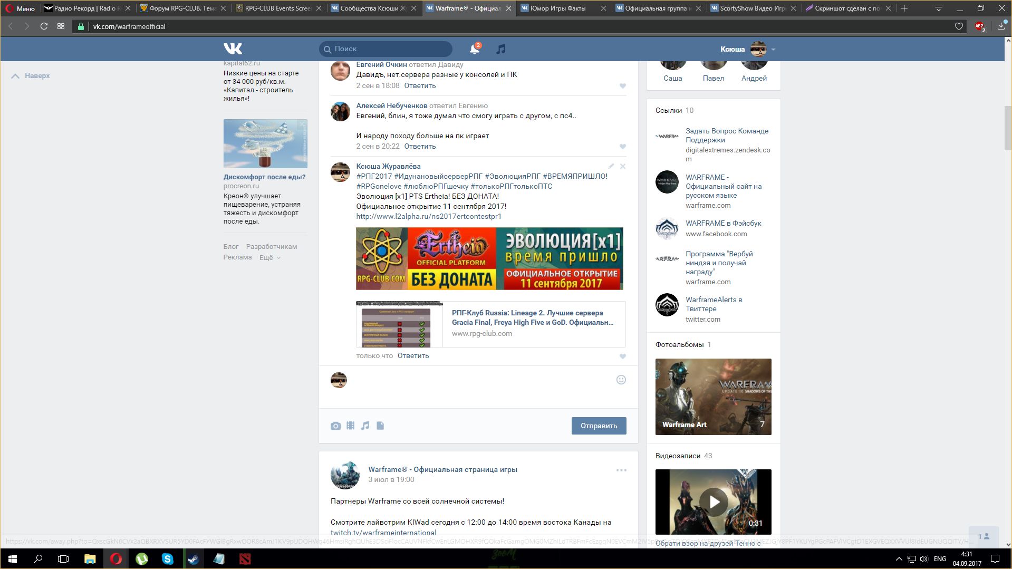Viewport: 1012px width, 569px height.
Task: Open a new browser tab with plus
Action: tap(904, 8)
